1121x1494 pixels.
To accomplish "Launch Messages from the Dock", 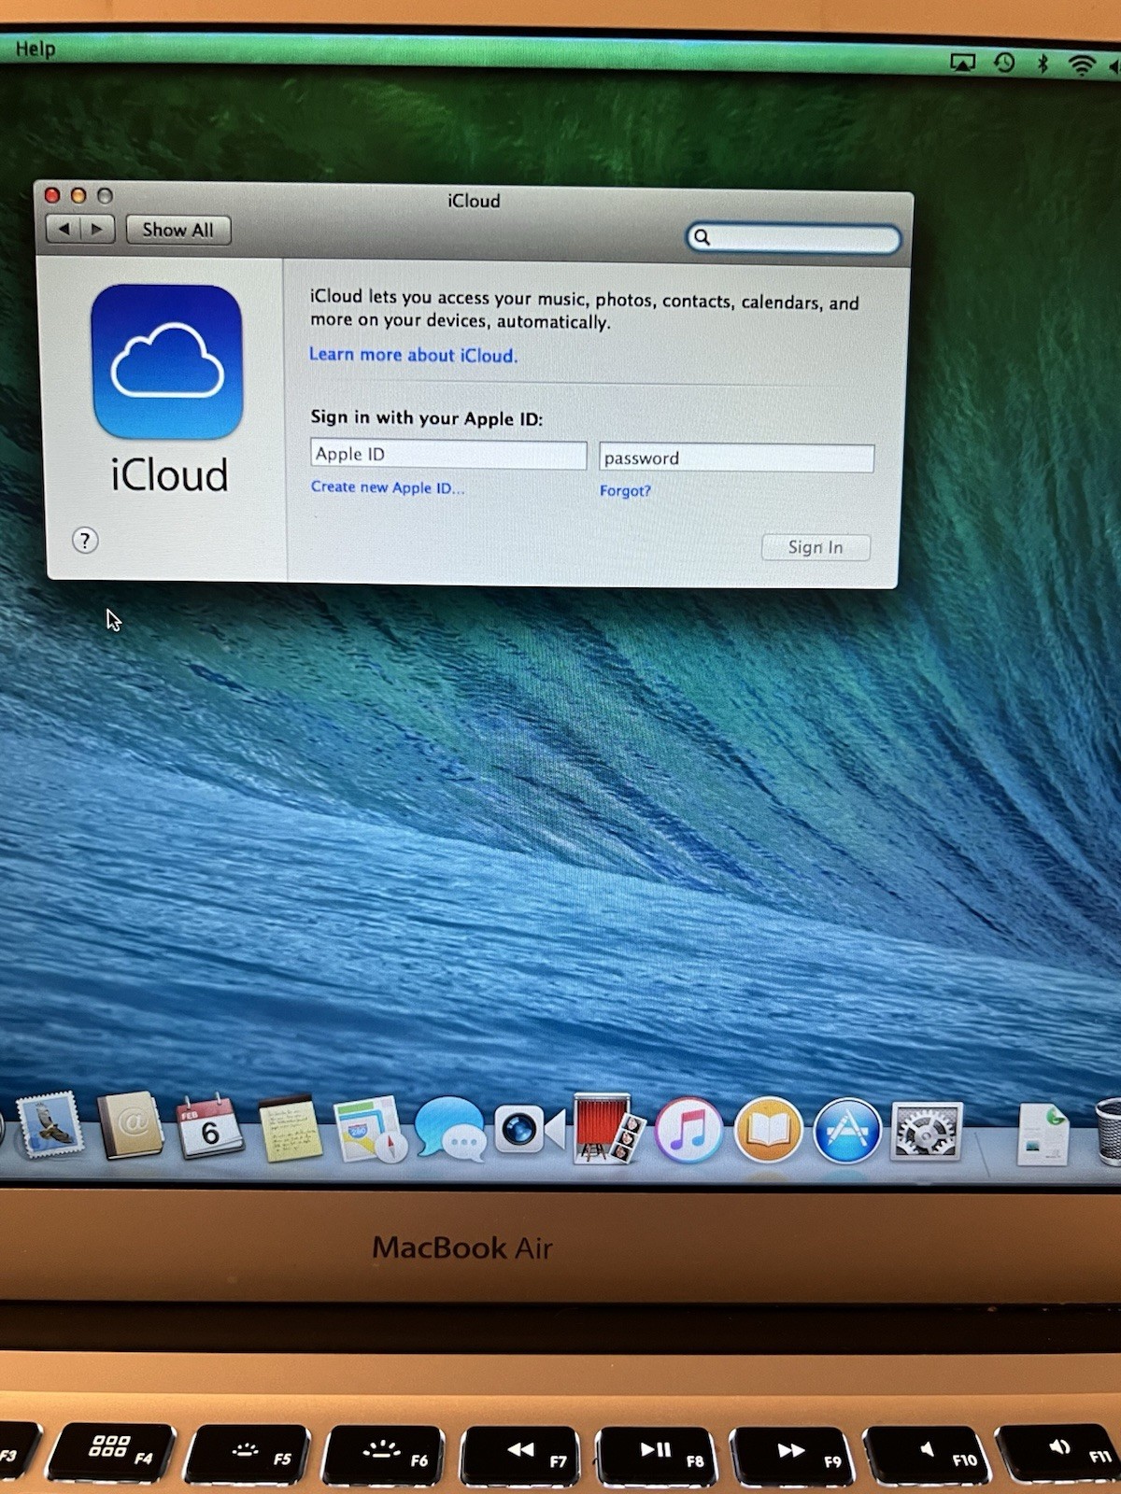I will click(x=450, y=1129).
